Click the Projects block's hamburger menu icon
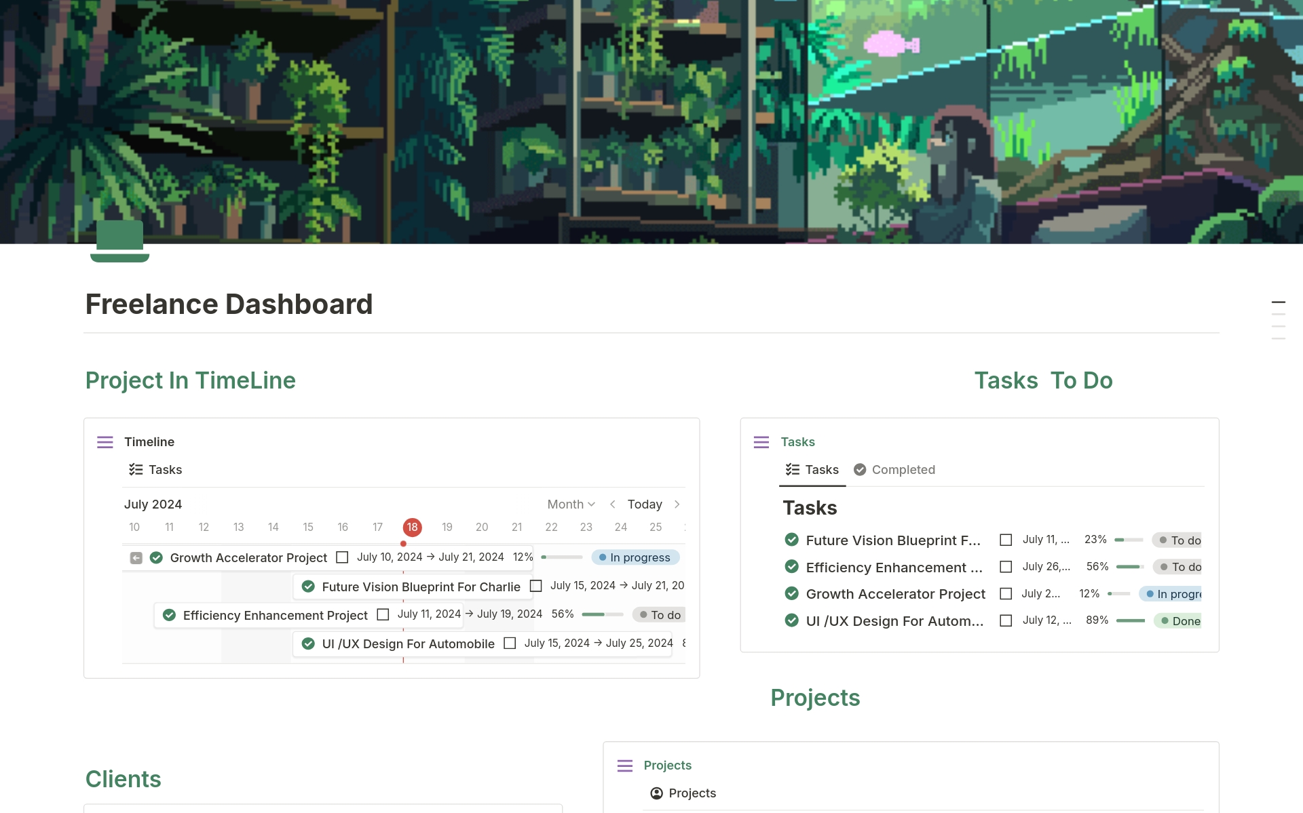Viewport: 1303px width, 813px height. click(625, 766)
